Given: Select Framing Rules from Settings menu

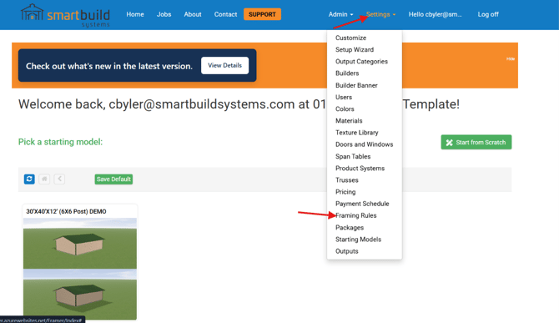Looking at the screenshot, I should click(x=355, y=215).
